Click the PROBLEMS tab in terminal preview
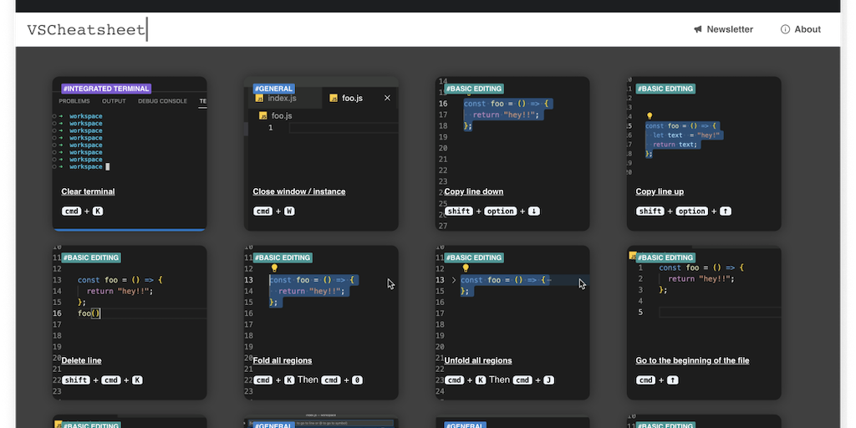Viewport: 856px width, 428px height. pyautogui.click(x=74, y=101)
